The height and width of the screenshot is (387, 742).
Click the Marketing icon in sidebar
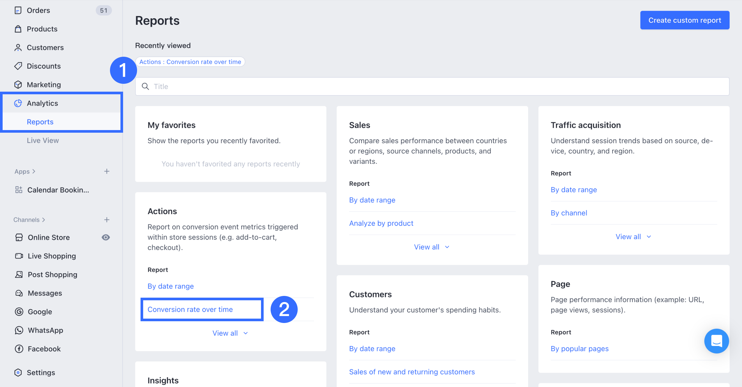pyautogui.click(x=18, y=85)
